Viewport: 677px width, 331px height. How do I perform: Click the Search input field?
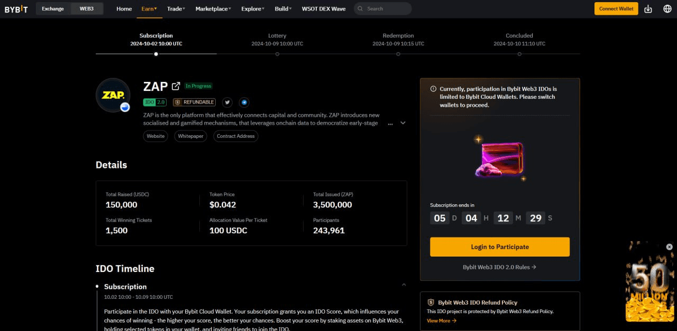pyautogui.click(x=386, y=9)
